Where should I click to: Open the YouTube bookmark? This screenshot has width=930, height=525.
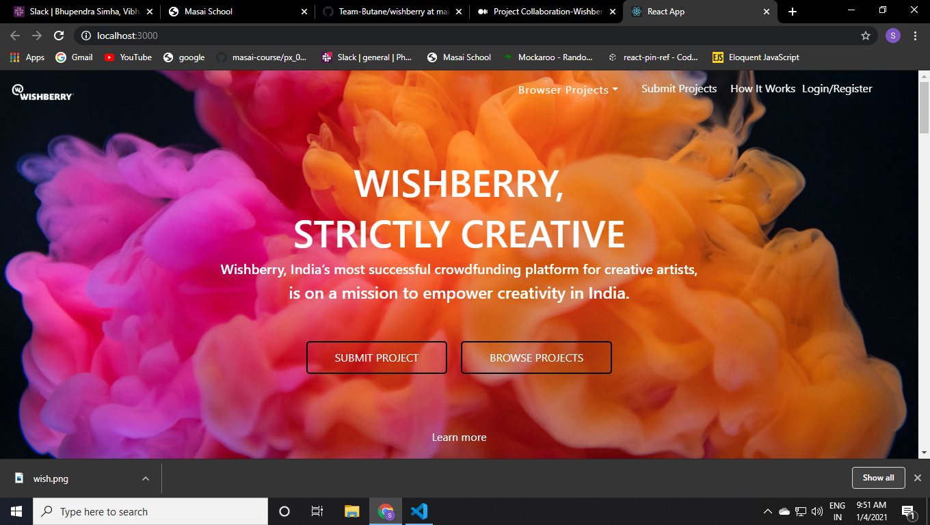coord(128,57)
